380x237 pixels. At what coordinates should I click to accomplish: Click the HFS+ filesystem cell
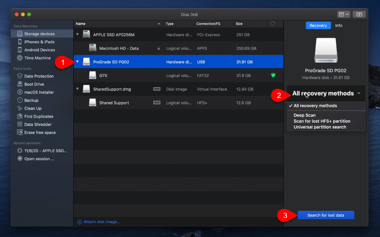202,103
